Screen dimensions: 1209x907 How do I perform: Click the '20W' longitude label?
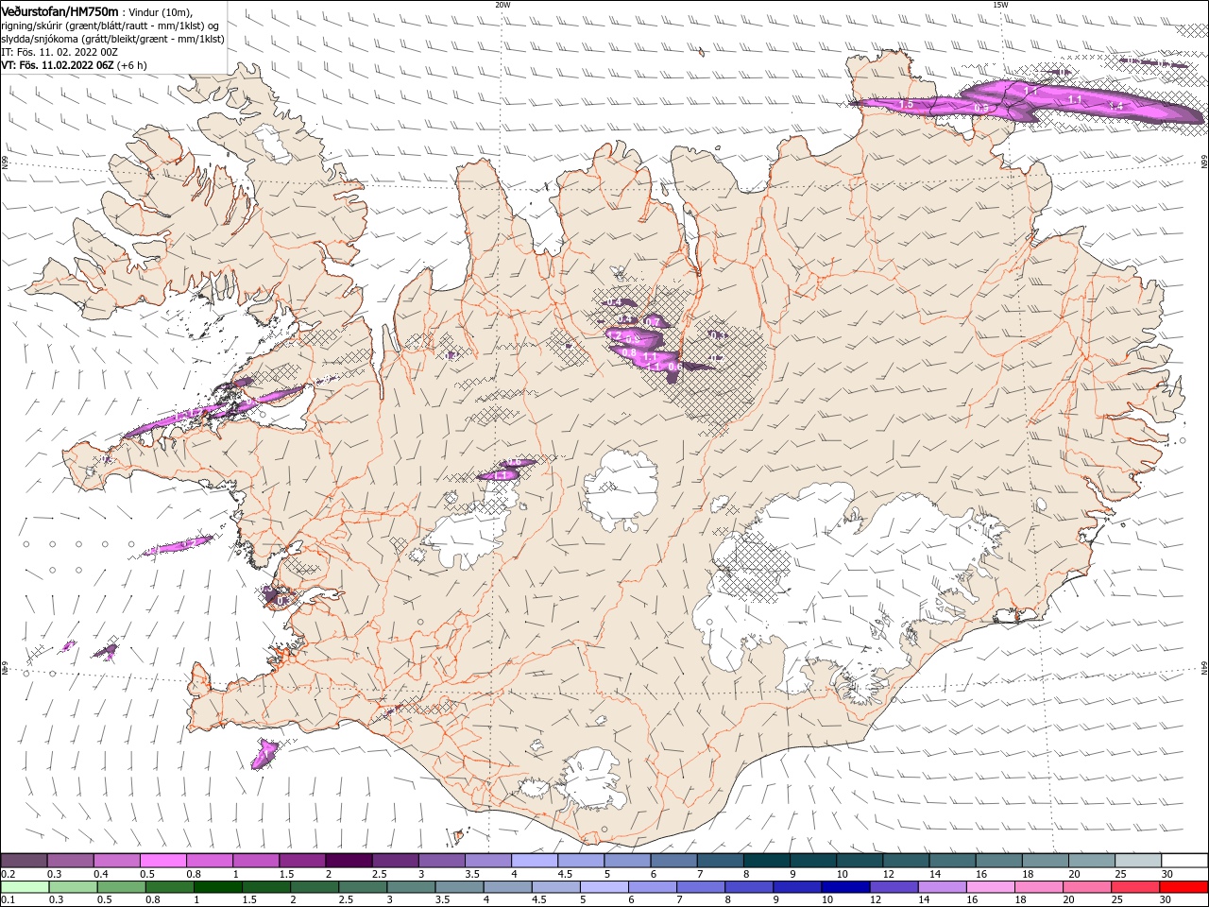click(x=502, y=5)
